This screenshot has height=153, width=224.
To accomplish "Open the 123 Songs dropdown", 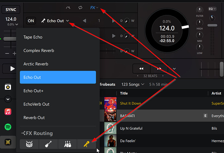I will [x=133, y=84].
